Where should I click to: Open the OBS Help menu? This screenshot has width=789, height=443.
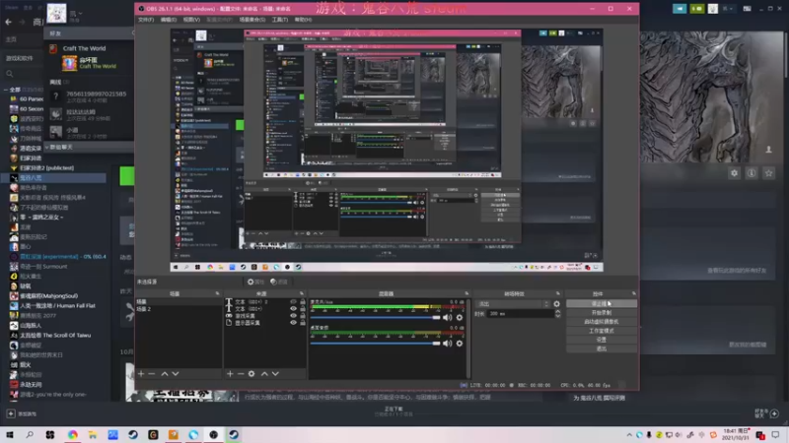pos(303,20)
